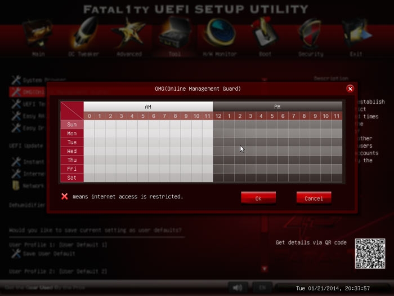Viewport: 394px width, 296px height.
Task: Open the Security shield icon
Action: click(311, 34)
